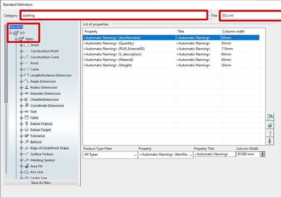This screenshot has height=198, width=281.
Task: Click the Axis Line icon
Action: 27,172
